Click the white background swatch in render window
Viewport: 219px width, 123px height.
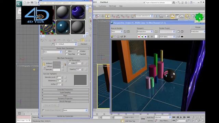[156, 37]
